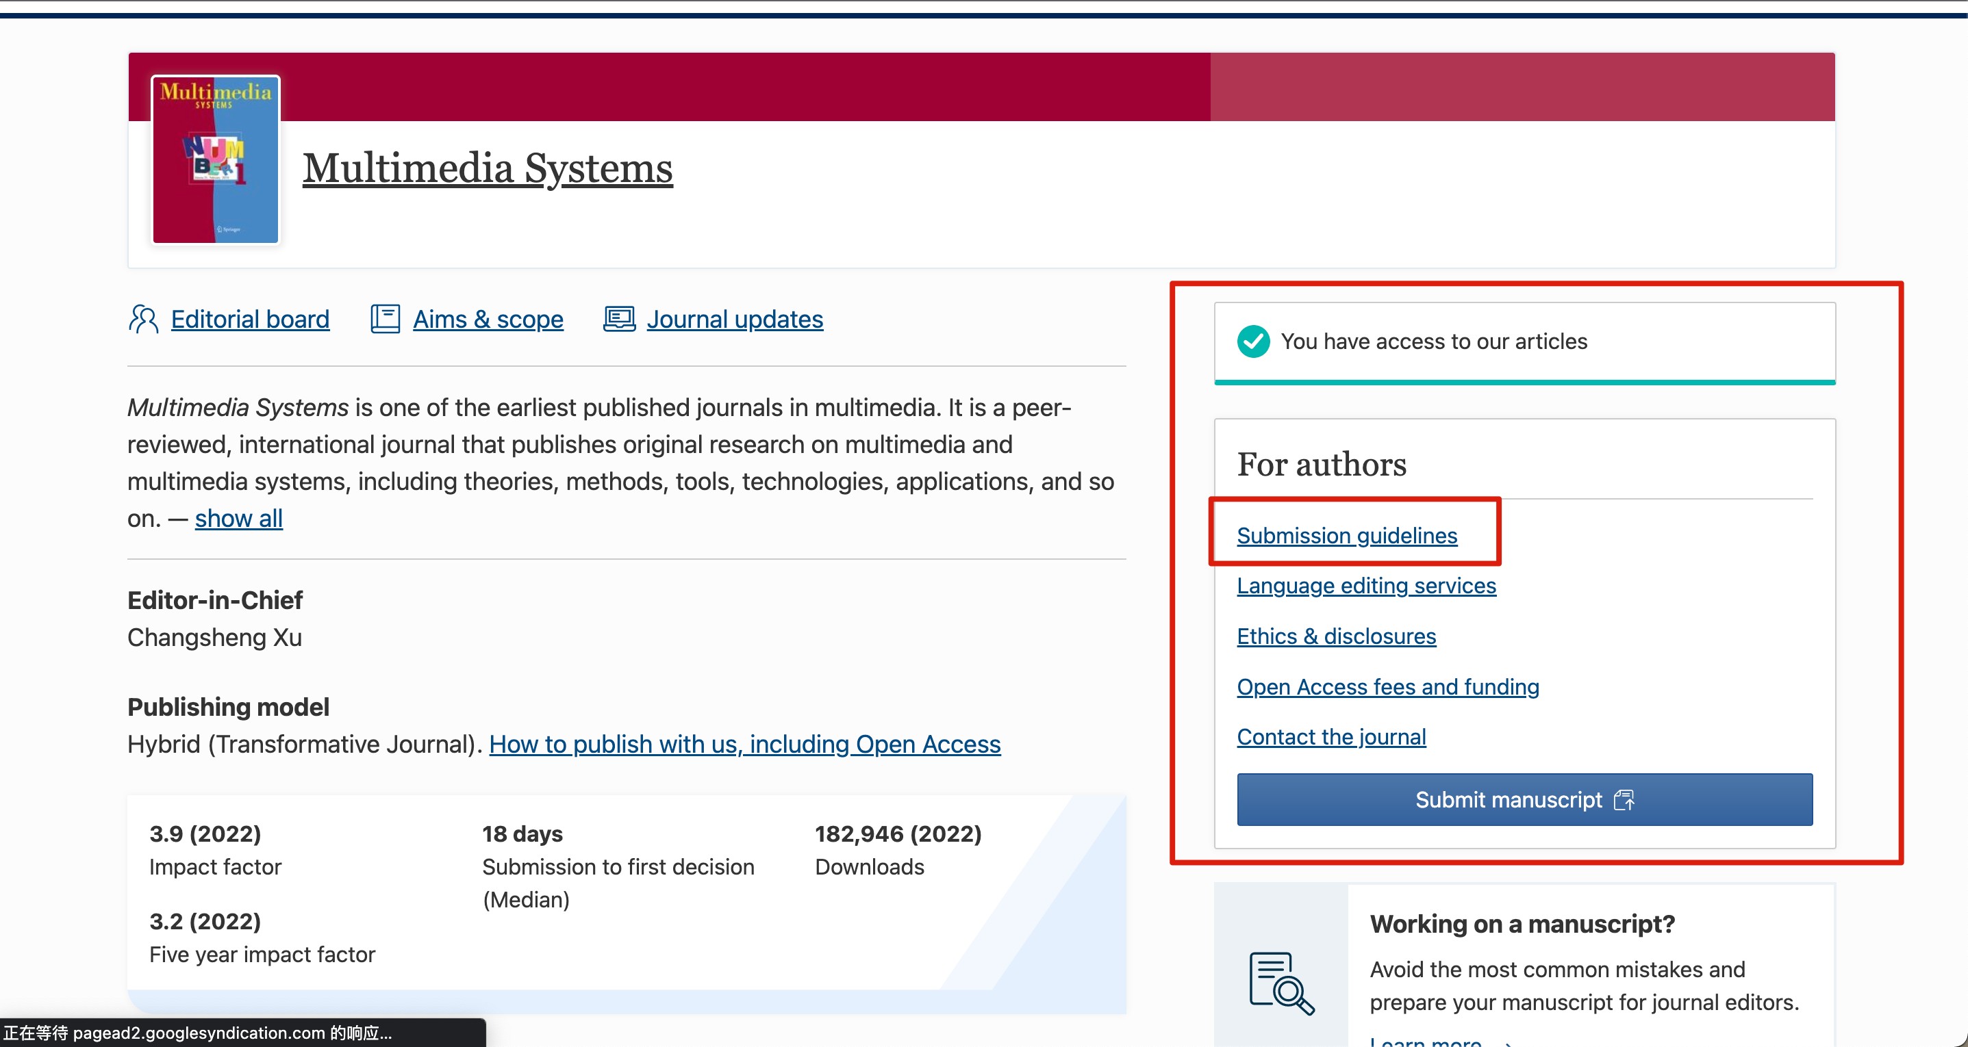Viewport: 1968px width, 1047px height.
Task: Click the Editorial board people icon
Action: [x=144, y=319]
